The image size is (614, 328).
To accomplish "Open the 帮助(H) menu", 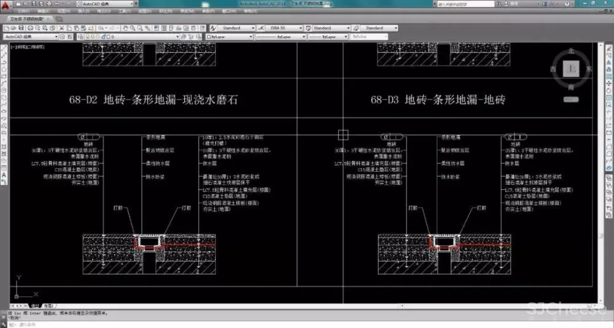I will coord(251,11).
